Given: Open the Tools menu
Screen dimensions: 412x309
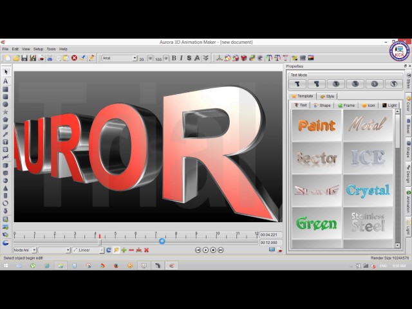Looking at the screenshot, I should tap(51, 49).
